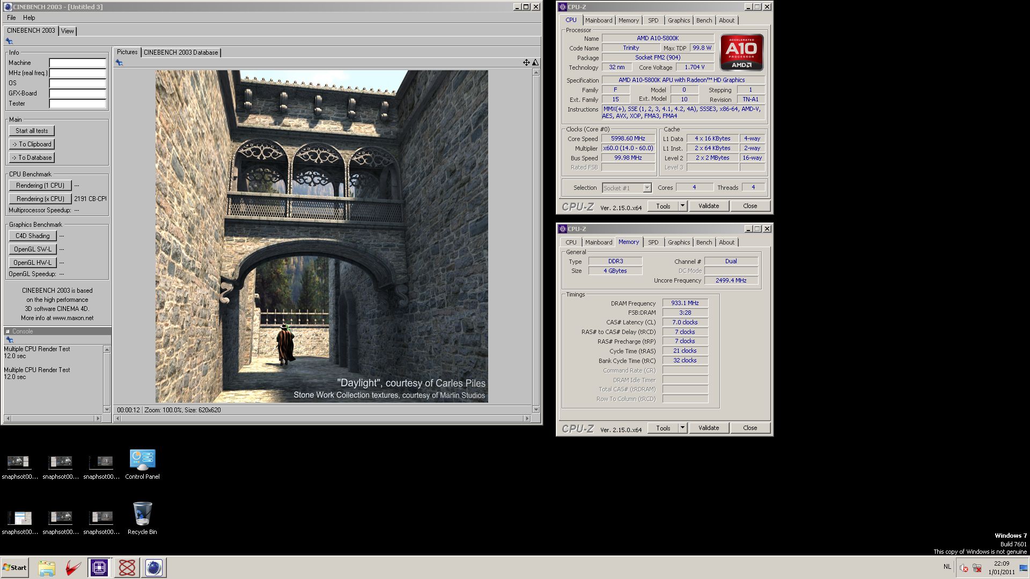This screenshot has height=579, width=1030.
Task: Click the picture viewer vertical scrollbar down arrow
Action: [x=535, y=410]
